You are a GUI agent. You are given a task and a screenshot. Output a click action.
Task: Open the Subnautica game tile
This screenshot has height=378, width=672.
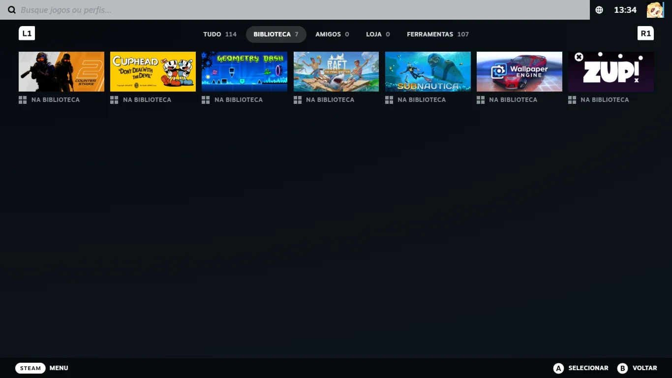tap(428, 71)
